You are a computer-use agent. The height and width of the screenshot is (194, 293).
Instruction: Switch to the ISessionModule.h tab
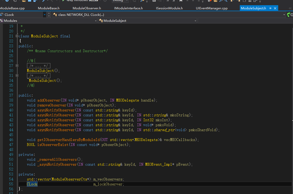tap(169, 8)
